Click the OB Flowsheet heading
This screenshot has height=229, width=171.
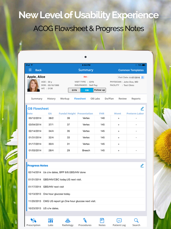(38, 109)
